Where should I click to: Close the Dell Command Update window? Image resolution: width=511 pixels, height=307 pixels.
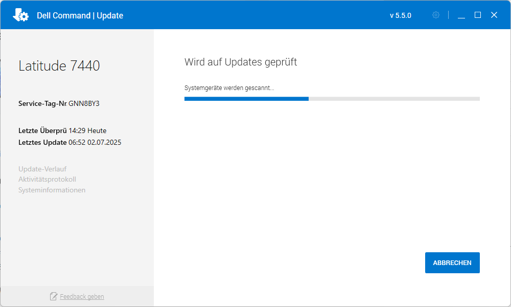click(494, 15)
